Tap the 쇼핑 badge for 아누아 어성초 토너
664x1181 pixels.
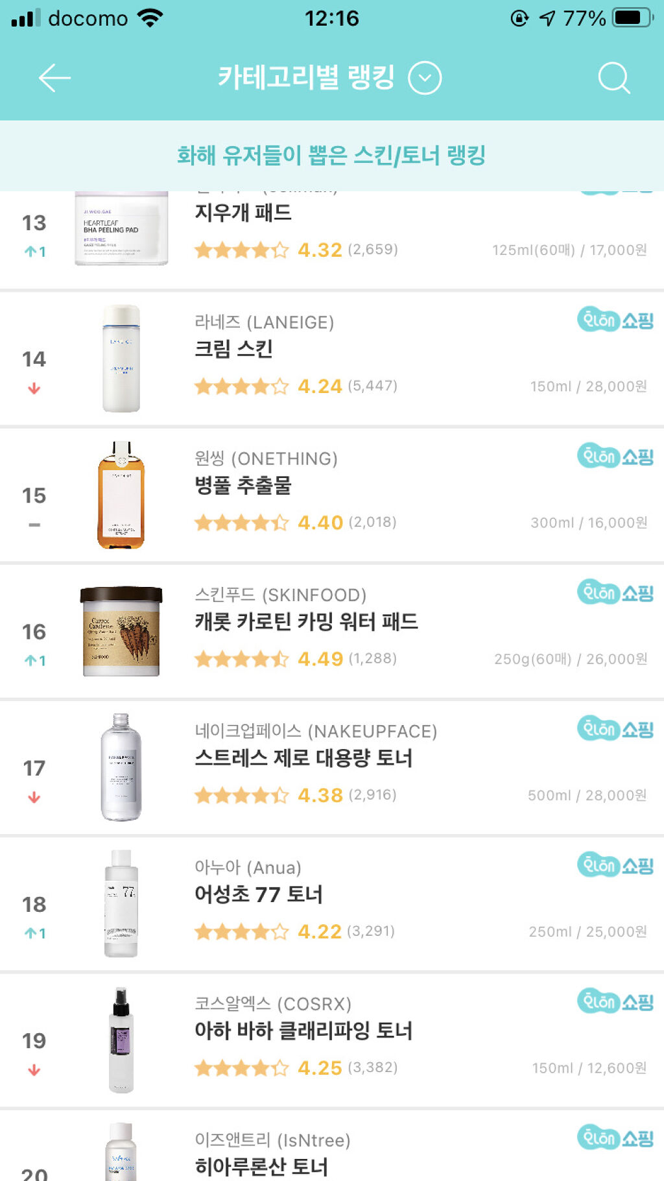615,865
